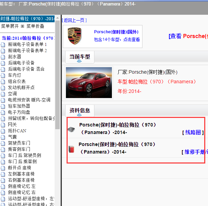The height and width of the screenshot is (206, 208).
Task: Click document icon next to 驾驶员车门
Action: click(x=3, y=143)
